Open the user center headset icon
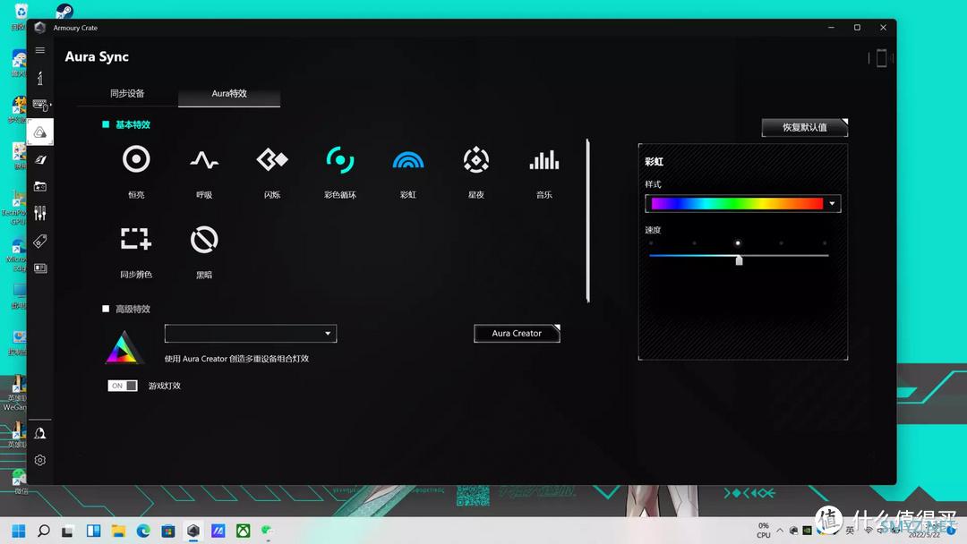Screen dimensions: 967x544 (x=40, y=433)
